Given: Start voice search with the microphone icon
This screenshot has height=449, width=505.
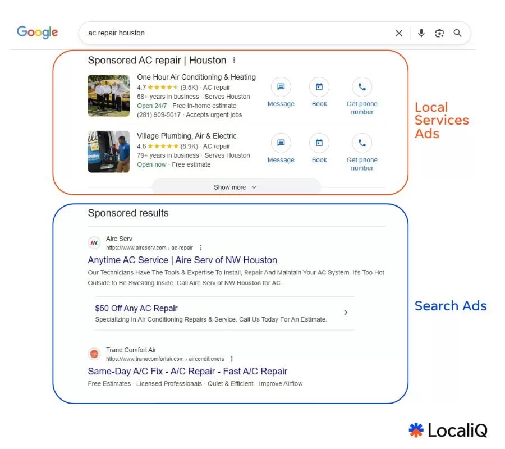Looking at the screenshot, I should pos(421,33).
